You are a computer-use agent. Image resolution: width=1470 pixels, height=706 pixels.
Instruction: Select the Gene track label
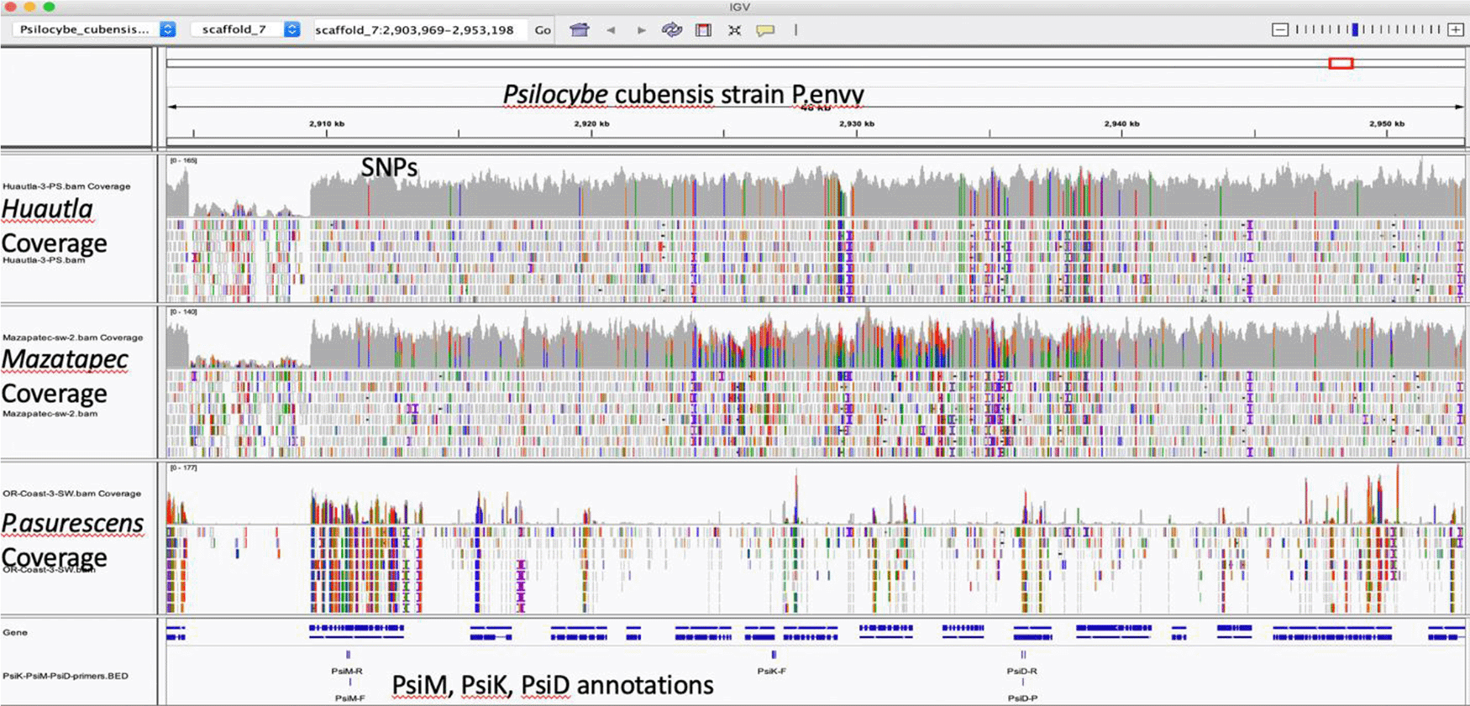tap(15, 632)
